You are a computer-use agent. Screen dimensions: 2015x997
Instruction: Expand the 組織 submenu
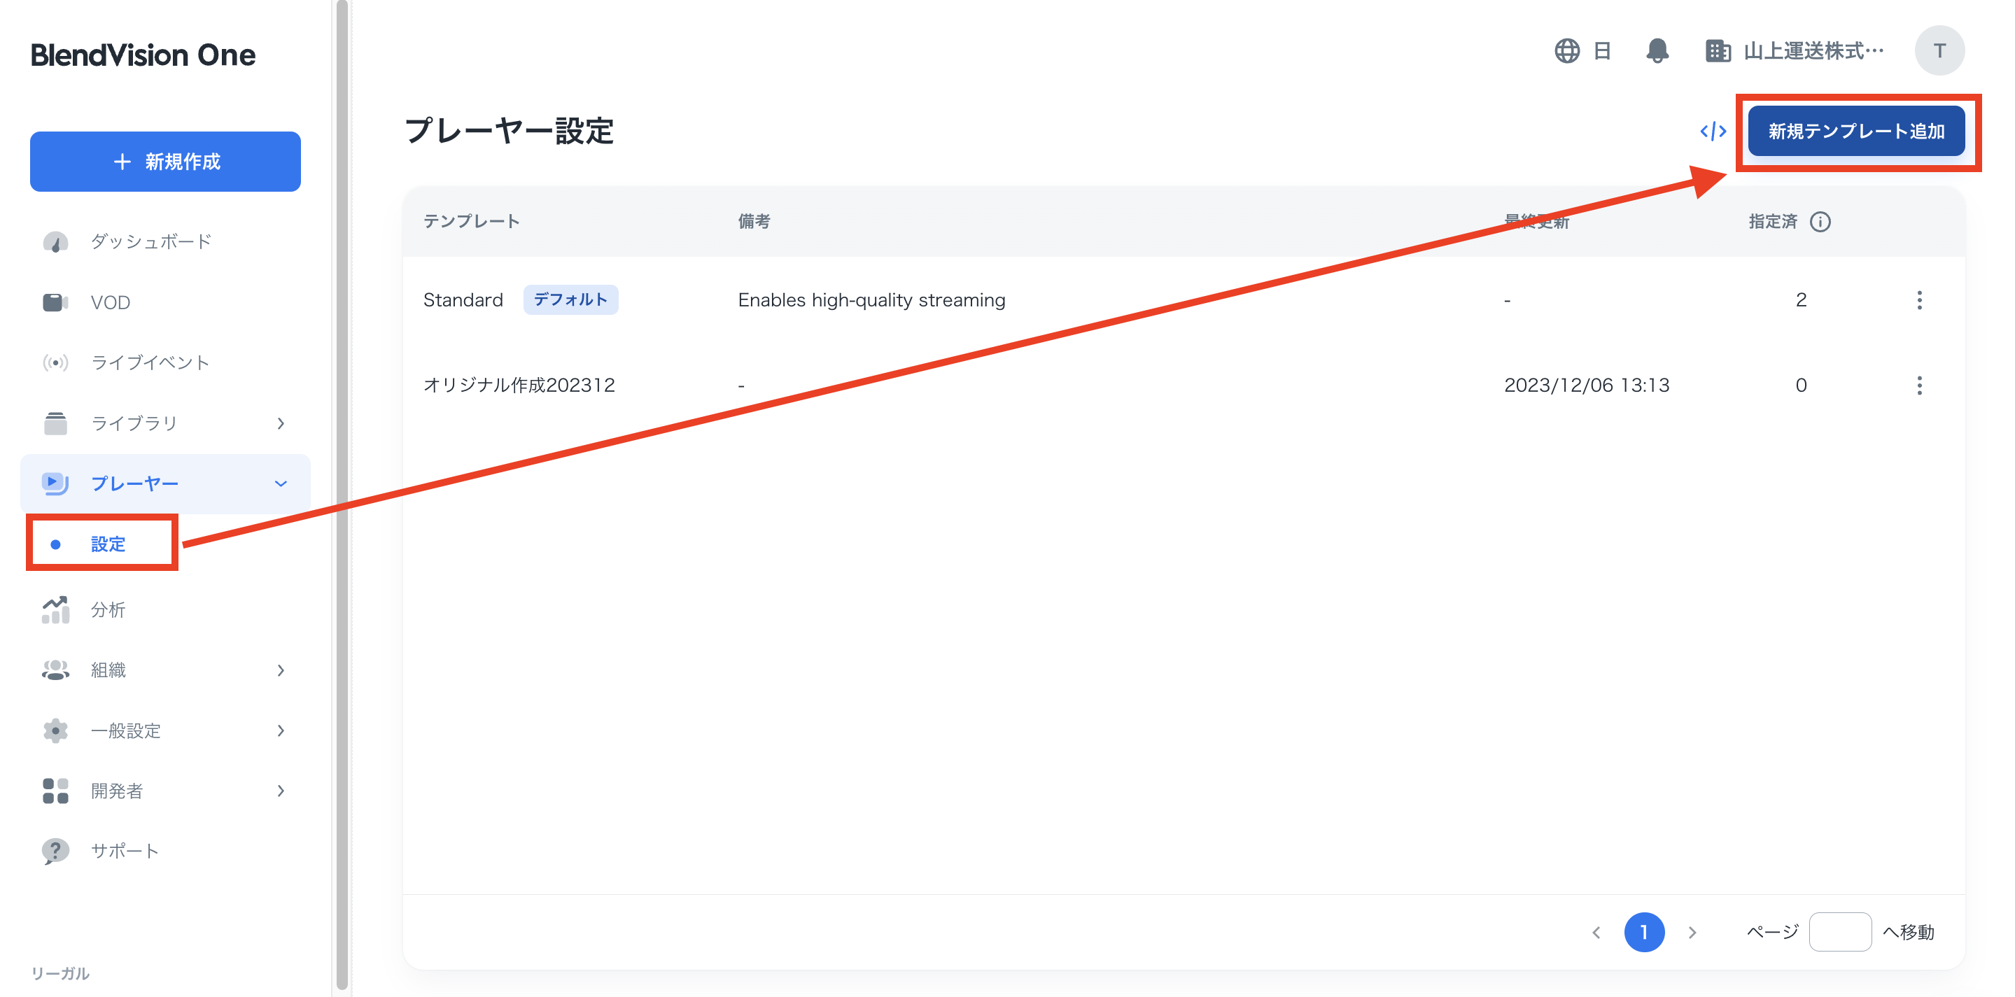[x=280, y=670]
